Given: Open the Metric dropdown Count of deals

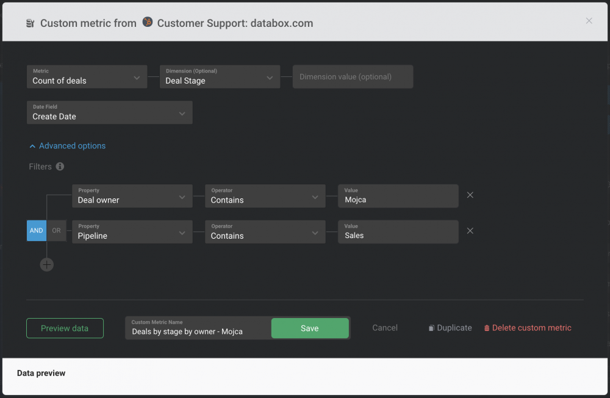Looking at the screenshot, I should pyautogui.click(x=87, y=77).
